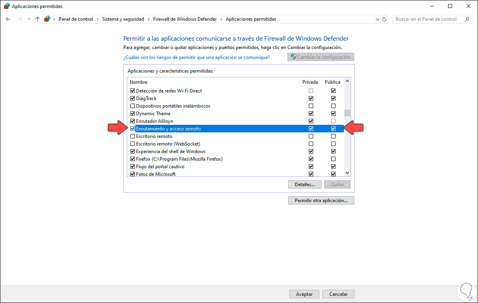The width and height of the screenshot is (478, 303).
Task: Toggle Privada checkbox for DiagTrack
Action: click(311, 98)
